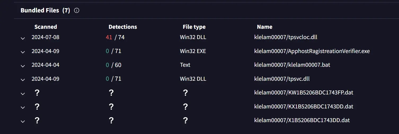Image resolution: width=399 pixels, height=134 pixels.
Task: Click the Scanned column header
Action: [46, 27]
